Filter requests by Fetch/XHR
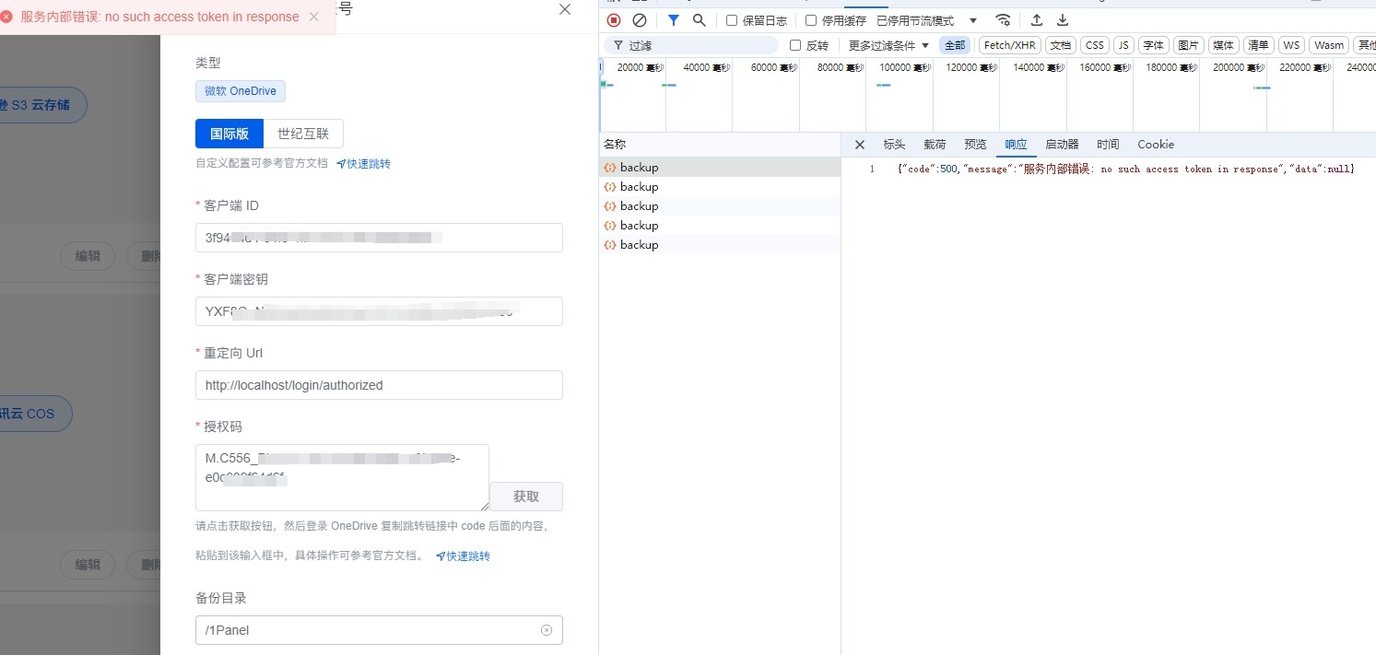 (x=1009, y=45)
